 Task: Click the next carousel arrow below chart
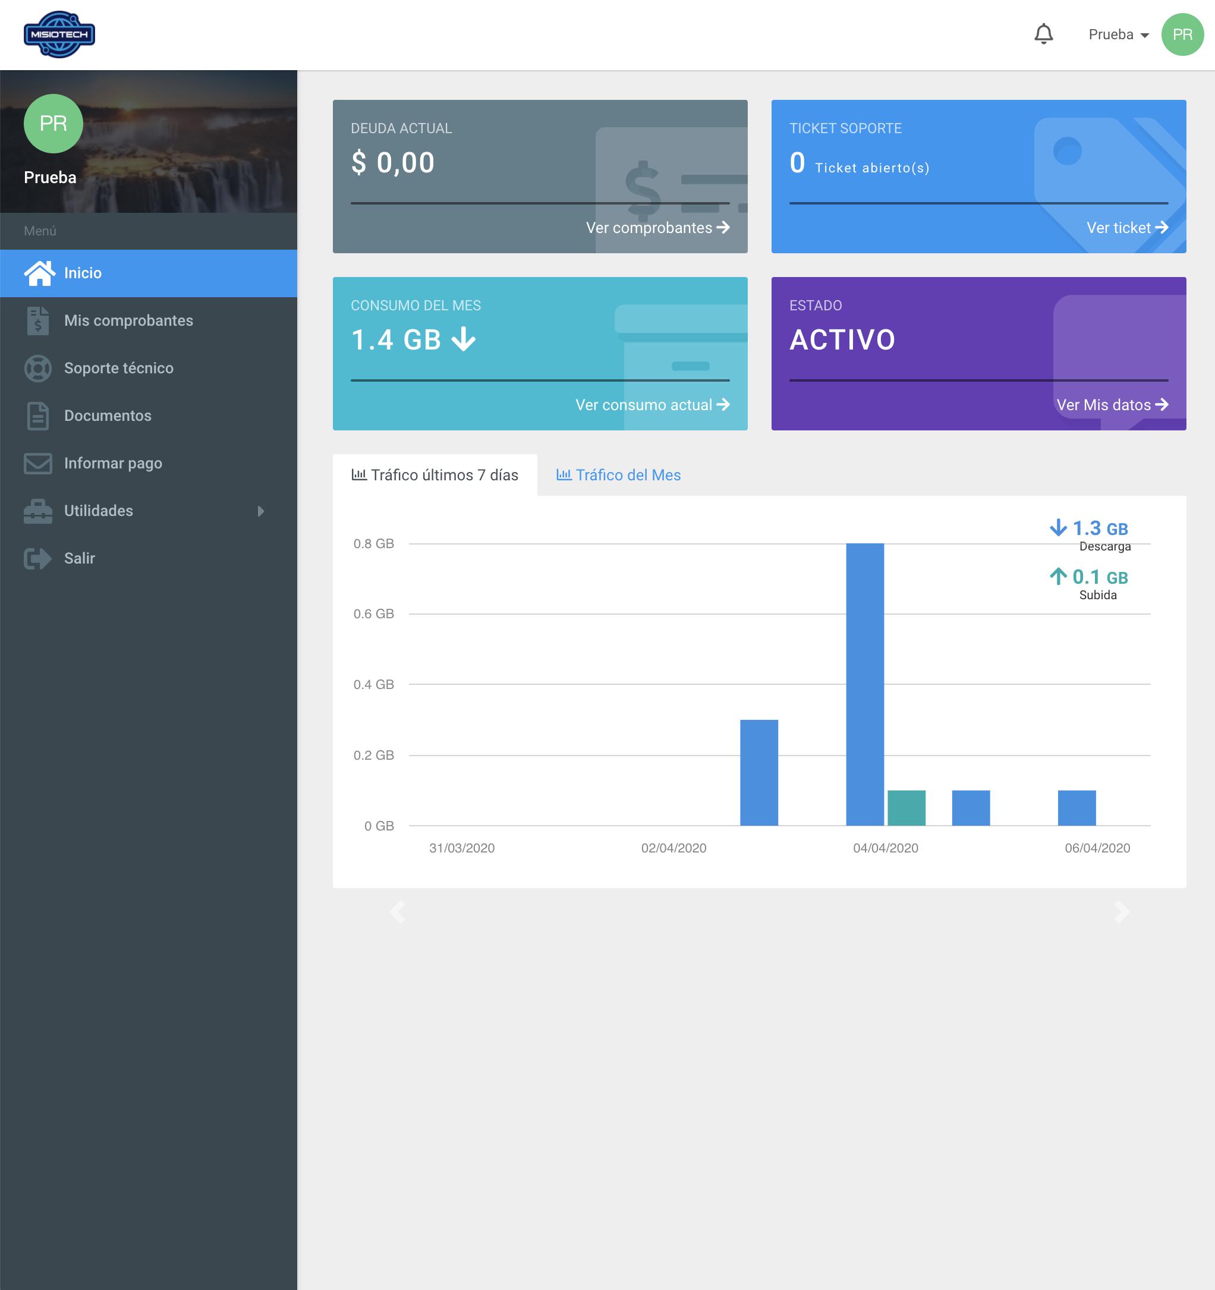[x=1122, y=912]
